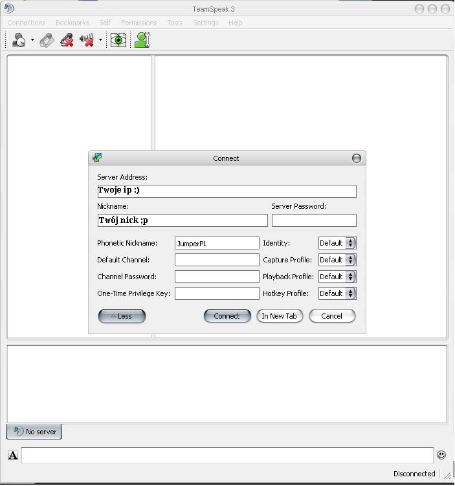This screenshot has height=486, width=455.
Task: Maximize the TeamSpeak 3 window
Action: coord(432,9)
